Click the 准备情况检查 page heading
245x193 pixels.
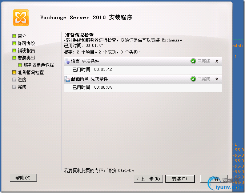(79, 35)
